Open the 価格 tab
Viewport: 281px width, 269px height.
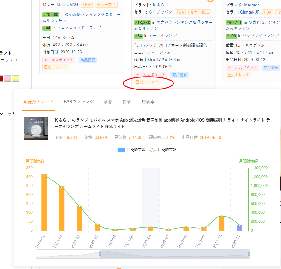(108, 101)
